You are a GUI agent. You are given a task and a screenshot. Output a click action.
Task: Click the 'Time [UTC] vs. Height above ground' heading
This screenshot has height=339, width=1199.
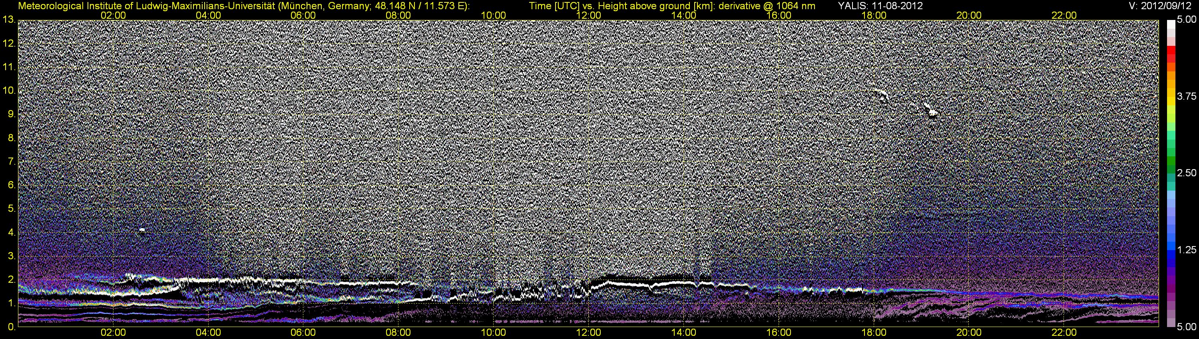pos(672,6)
